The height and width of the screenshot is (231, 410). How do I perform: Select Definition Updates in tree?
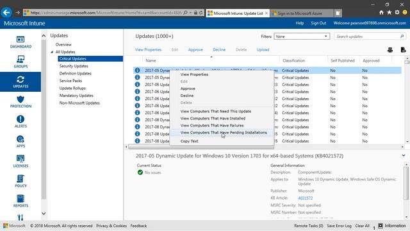point(75,73)
